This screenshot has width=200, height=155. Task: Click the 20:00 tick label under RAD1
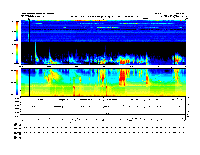tap(158, 67)
